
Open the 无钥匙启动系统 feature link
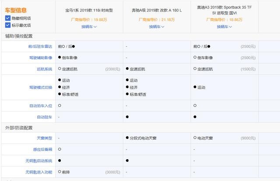pyautogui.click(x=39, y=161)
